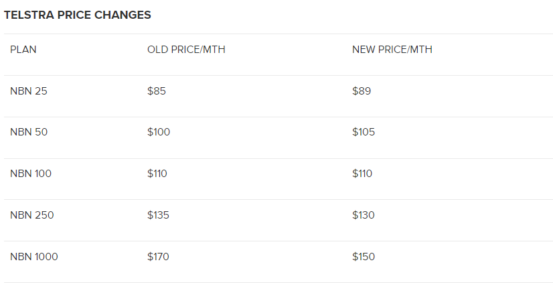Click the $89 new price value
Image resolution: width=553 pixels, height=283 pixels.
(x=362, y=91)
